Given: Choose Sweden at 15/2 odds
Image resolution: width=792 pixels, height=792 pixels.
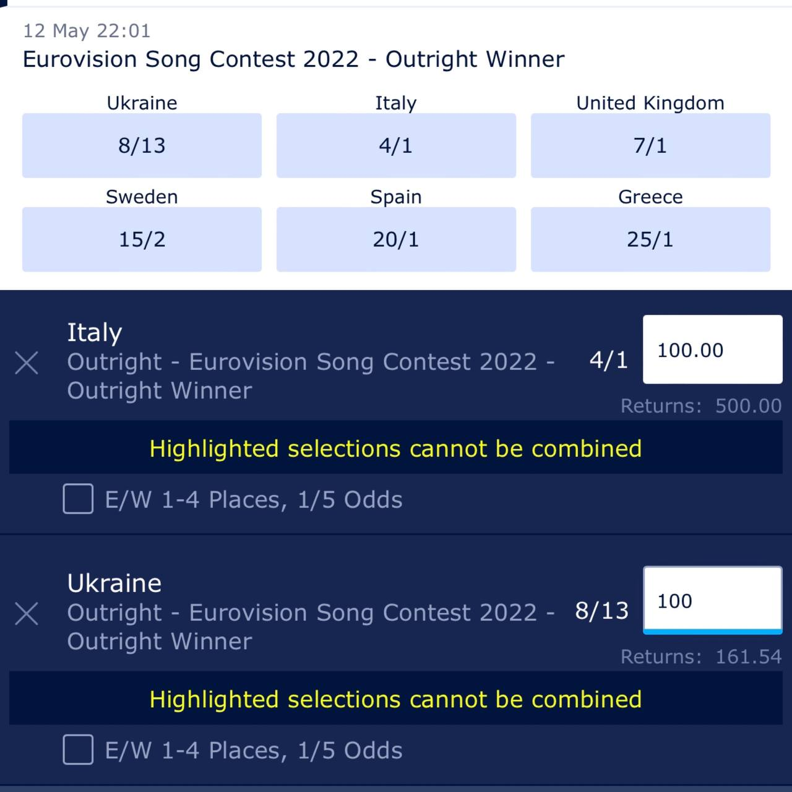Looking at the screenshot, I should tap(142, 239).
